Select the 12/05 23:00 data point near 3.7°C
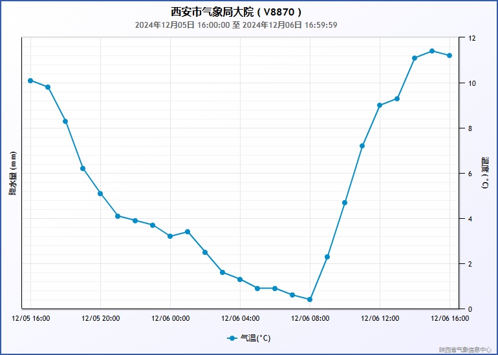This screenshot has width=498, height=355. [x=153, y=225]
